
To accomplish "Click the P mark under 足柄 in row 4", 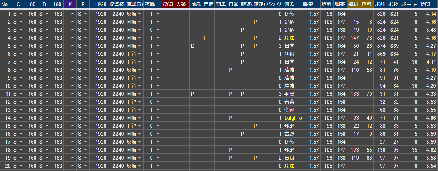I will [205, 38].
